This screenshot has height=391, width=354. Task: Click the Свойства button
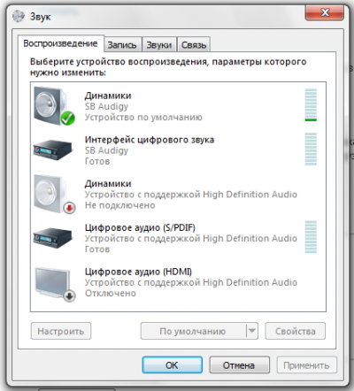(296, 331)
